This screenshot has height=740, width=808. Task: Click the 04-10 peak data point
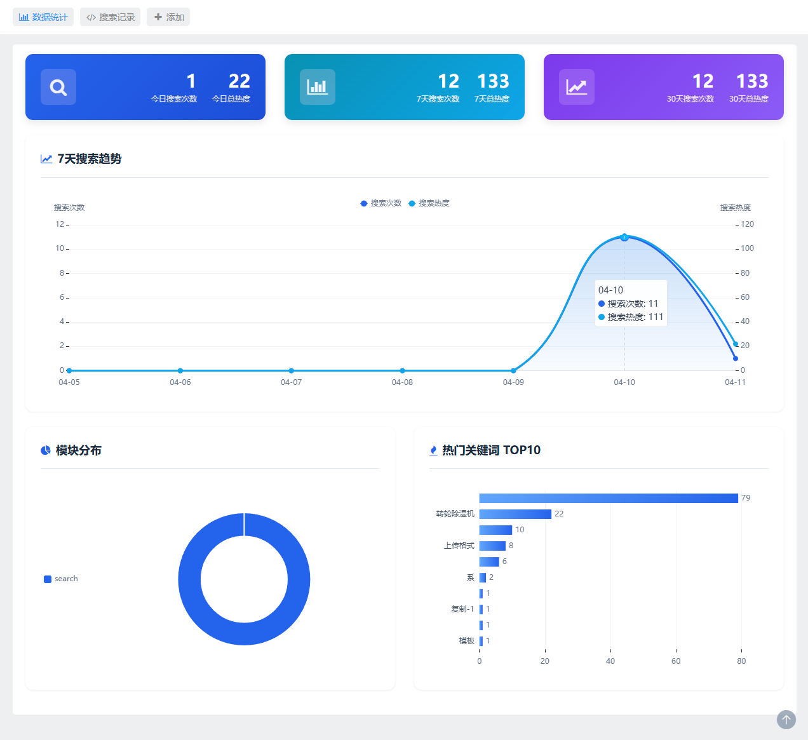(624, 237)
